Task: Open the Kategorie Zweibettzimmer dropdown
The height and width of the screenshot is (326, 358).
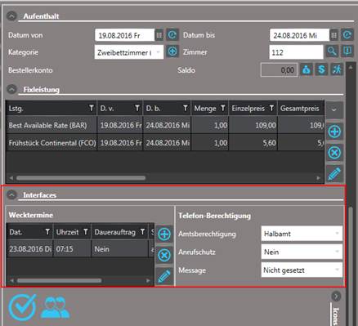Action: coord(129,52)
